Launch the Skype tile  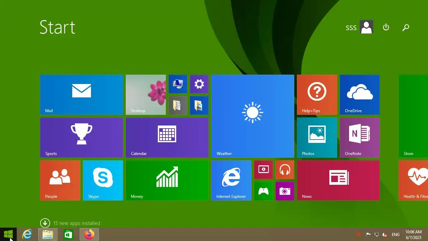click(x=103, y=180)
